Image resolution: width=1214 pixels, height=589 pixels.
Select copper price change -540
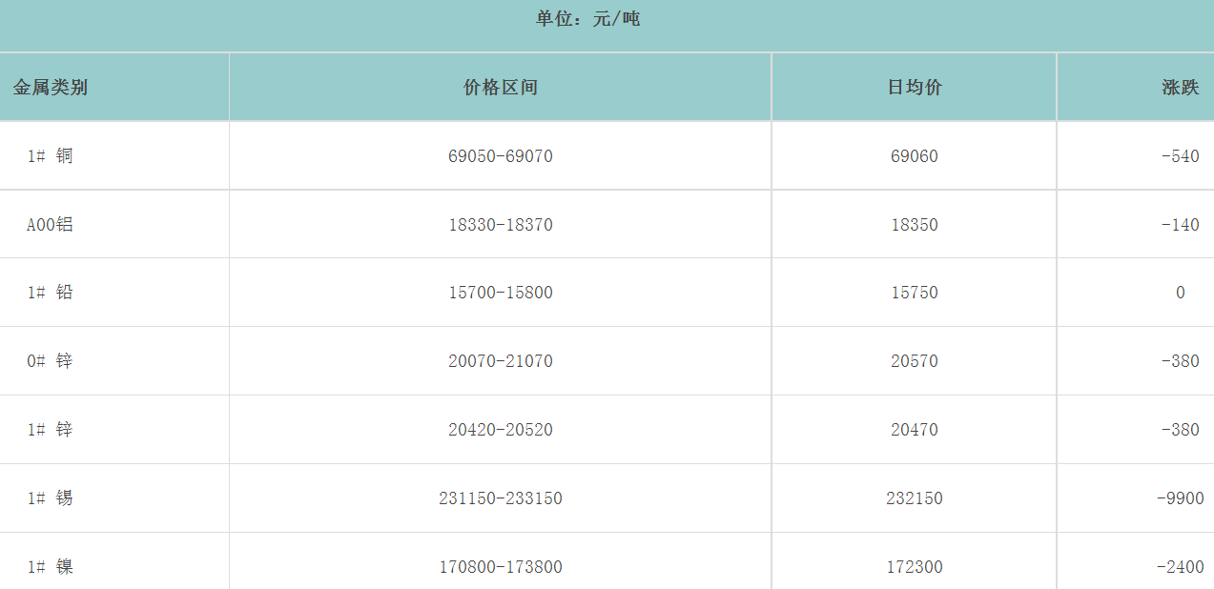tap(1180, 156)
